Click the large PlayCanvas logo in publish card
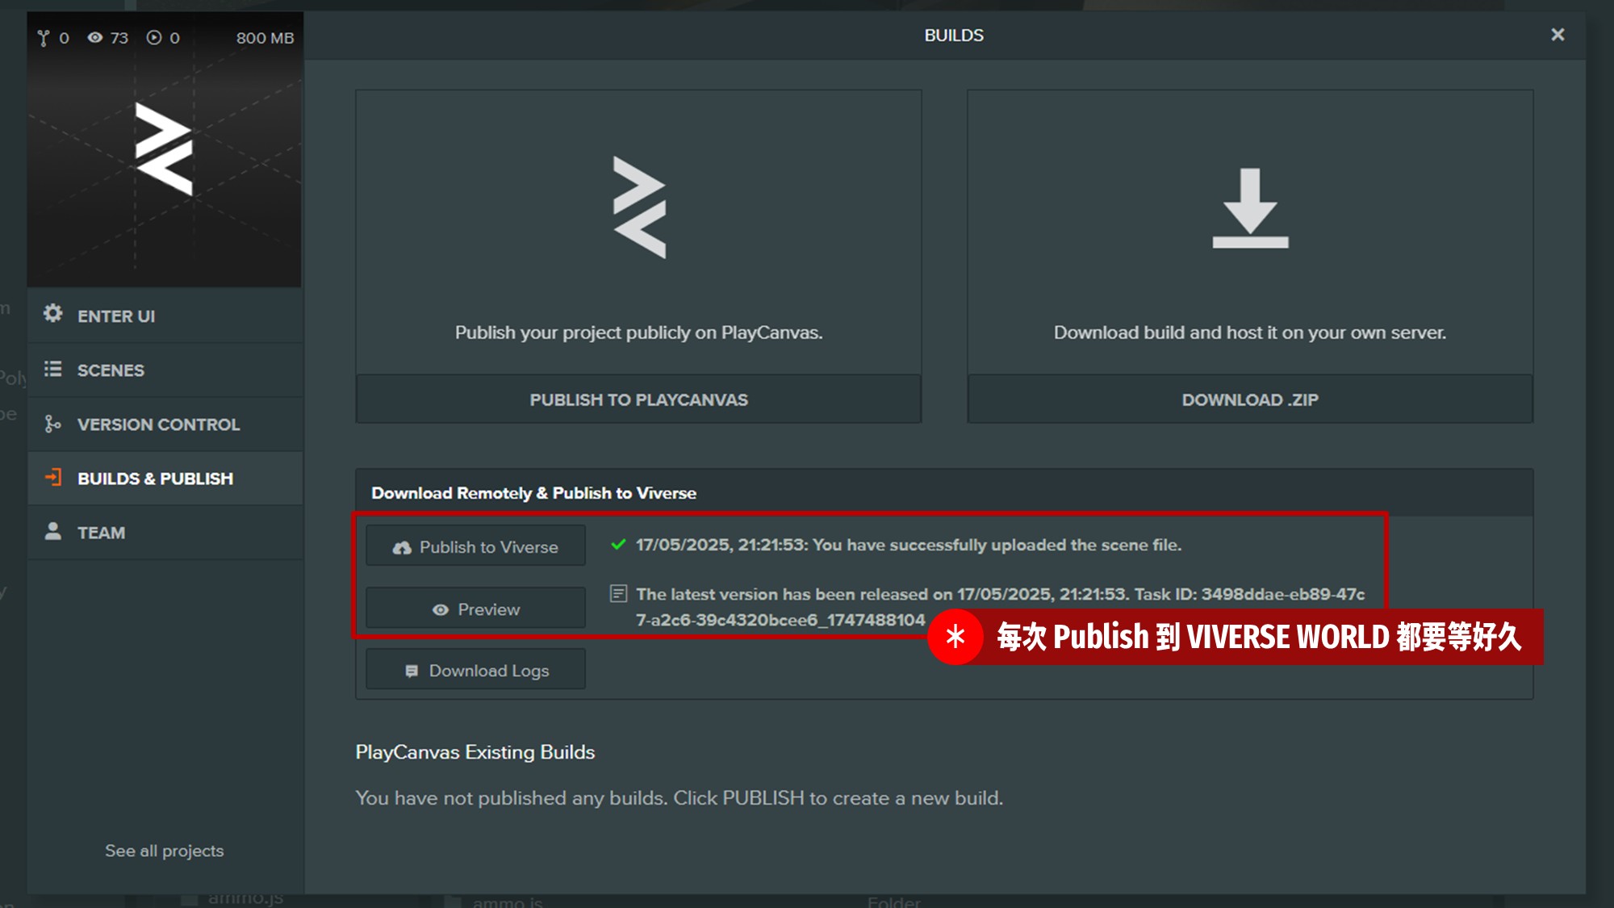This screenshot has height=908, width=1614. coord(639,207)
